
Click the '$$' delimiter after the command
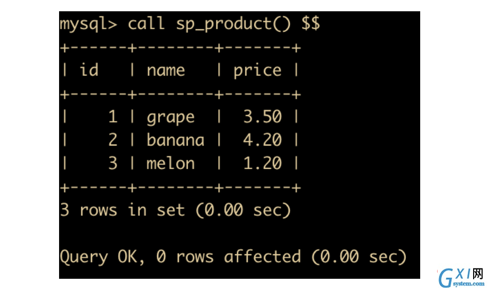tap(310, 24)
